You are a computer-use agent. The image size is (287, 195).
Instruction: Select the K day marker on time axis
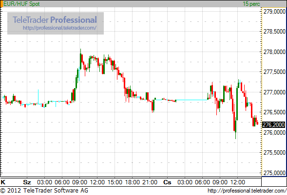(3, 182)
